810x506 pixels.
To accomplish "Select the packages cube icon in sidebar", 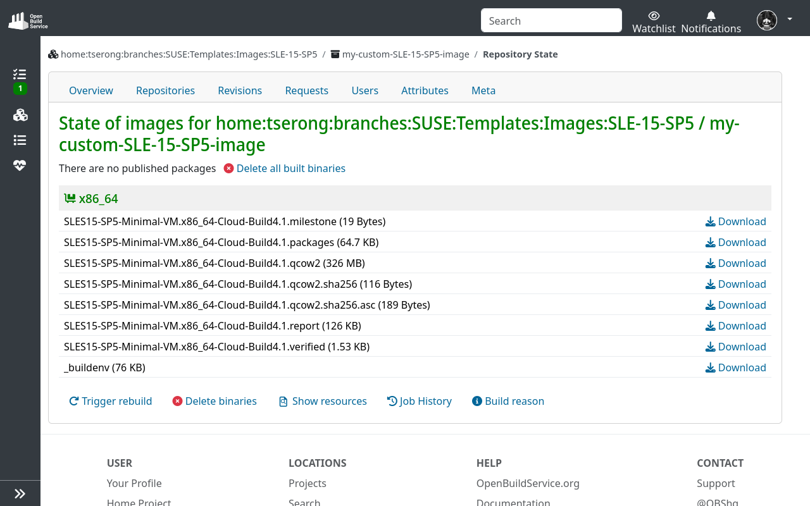I will pyautogui.click(x=20, y=114).
